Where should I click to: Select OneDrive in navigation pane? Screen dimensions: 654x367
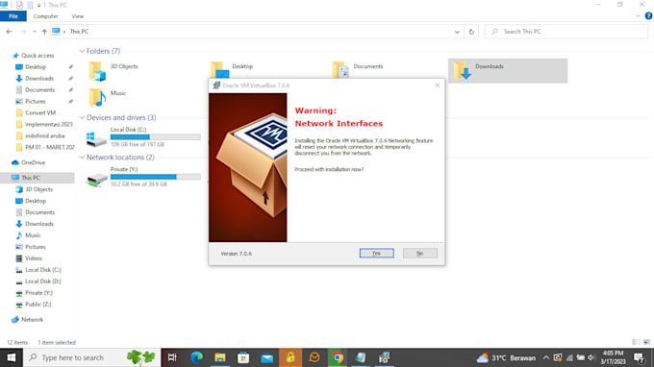33,162
